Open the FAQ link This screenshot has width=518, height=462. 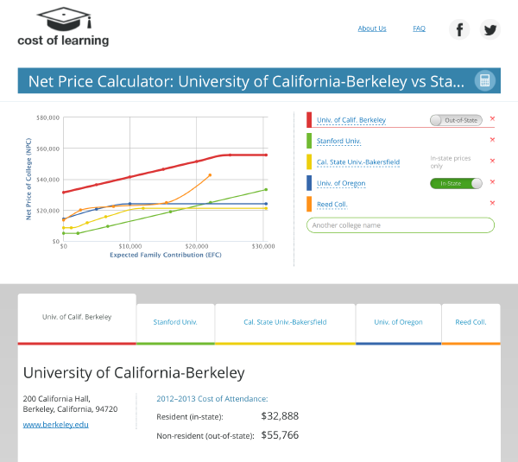419,28
